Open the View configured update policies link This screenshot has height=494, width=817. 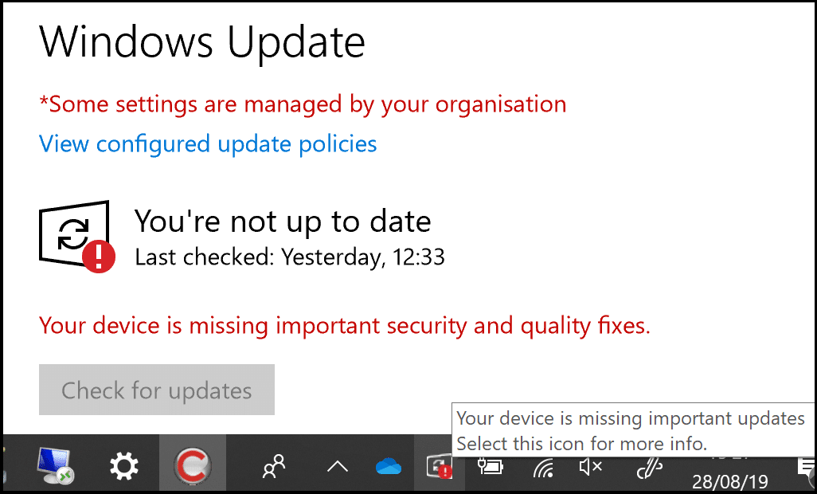pos(208,144)
